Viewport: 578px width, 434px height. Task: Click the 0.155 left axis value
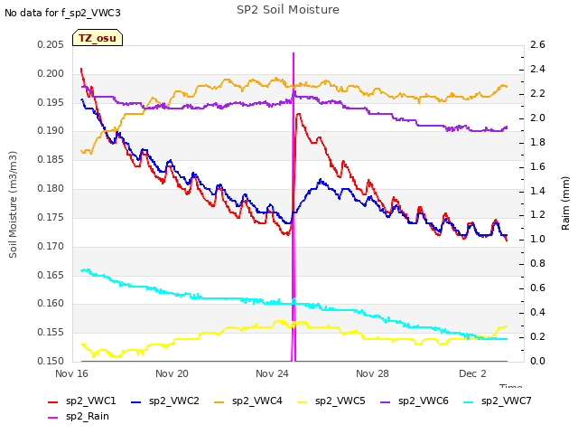(x=51, y=332)
